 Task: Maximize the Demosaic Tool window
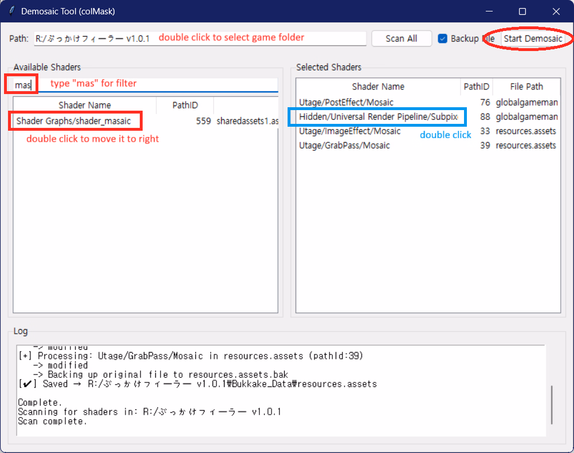point(522,11)
